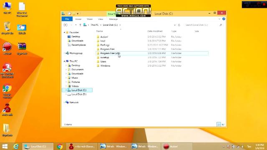Select Documents under This PC
Screen dimensions: 267x150
(78, 70)
